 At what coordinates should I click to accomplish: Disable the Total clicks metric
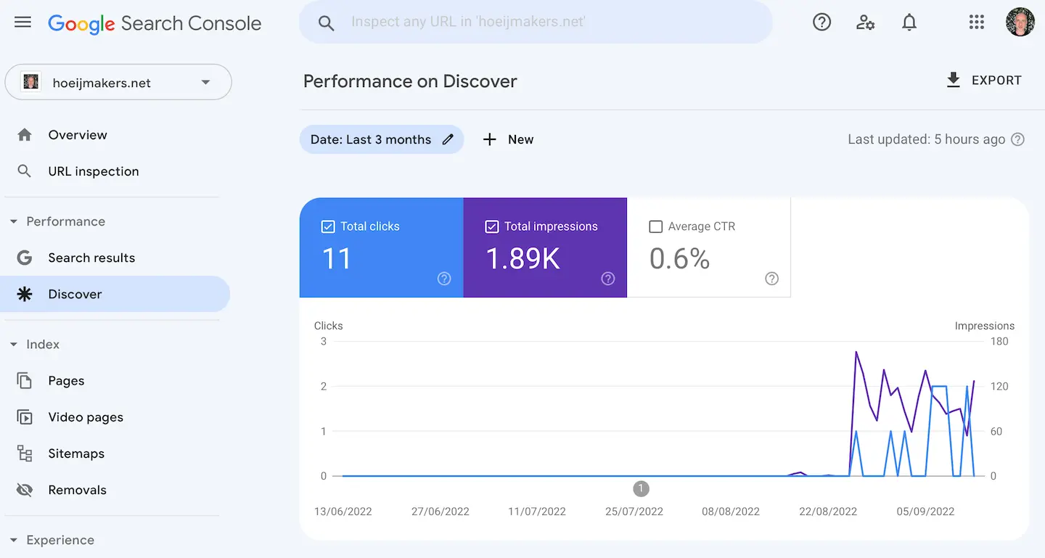click(x=328, y=226)
